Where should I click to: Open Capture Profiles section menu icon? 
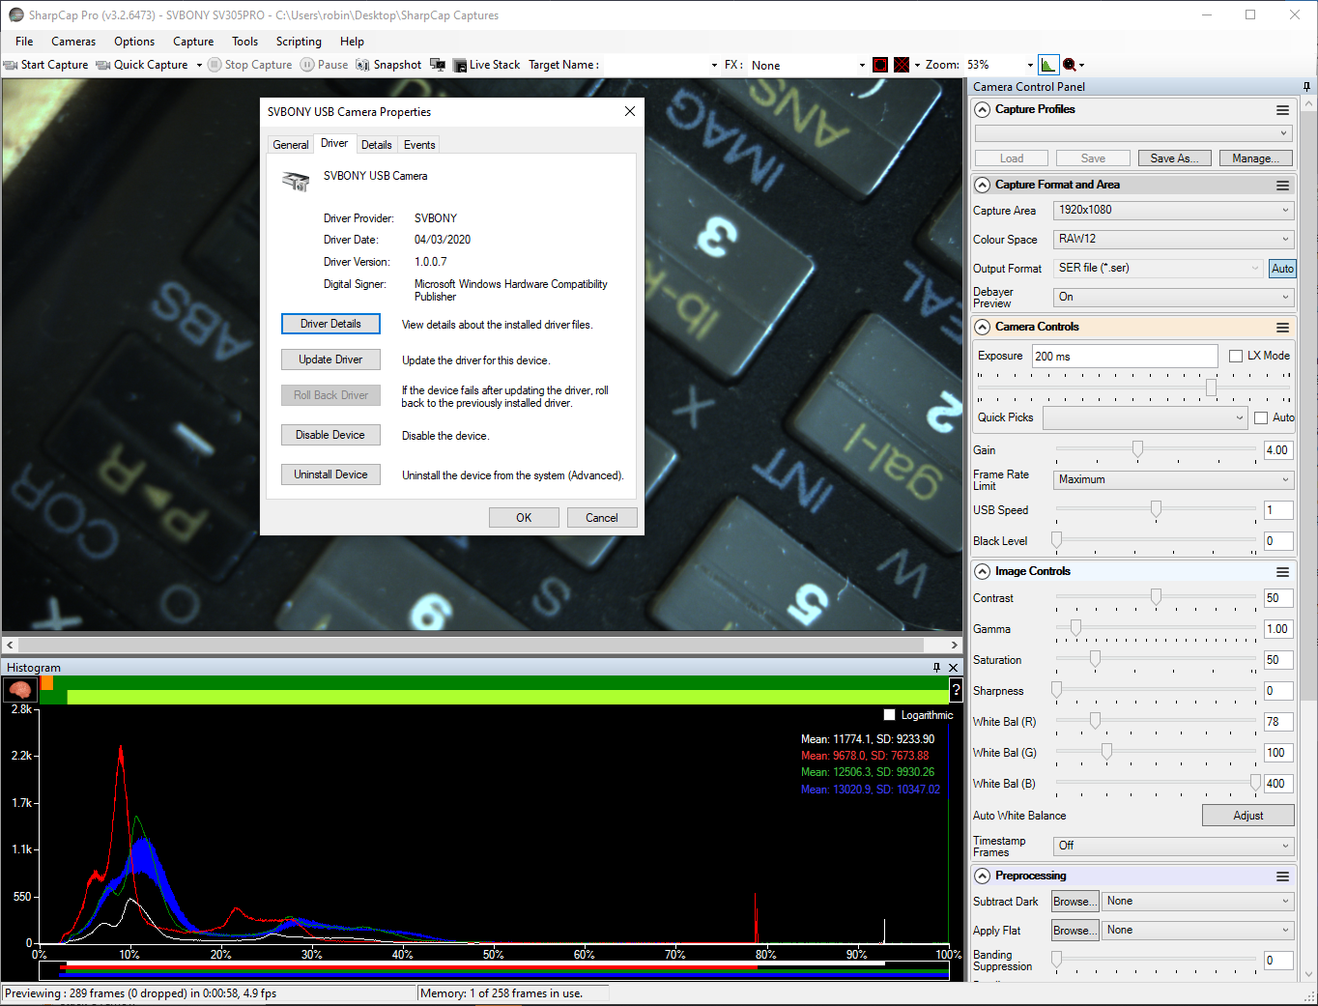coord(1282,110)
